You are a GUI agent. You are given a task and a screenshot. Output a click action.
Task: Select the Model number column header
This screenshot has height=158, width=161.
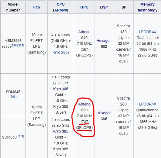13,7
